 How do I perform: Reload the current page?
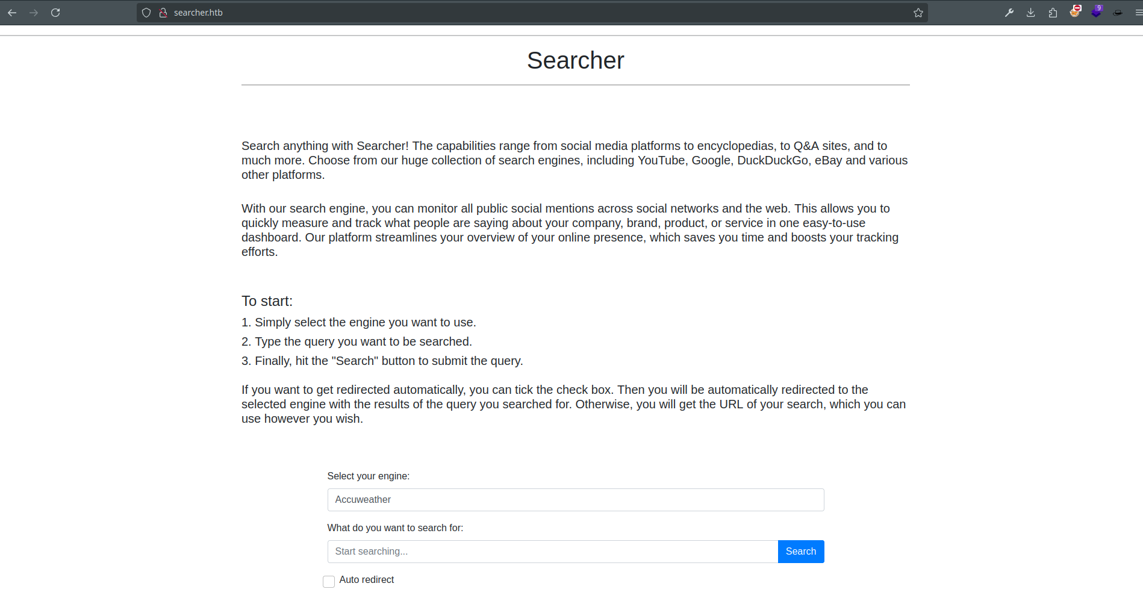pos(55,13)
